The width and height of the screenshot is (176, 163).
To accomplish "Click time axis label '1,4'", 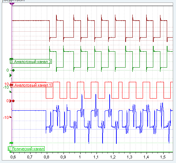I will click(x=146, y=157).
